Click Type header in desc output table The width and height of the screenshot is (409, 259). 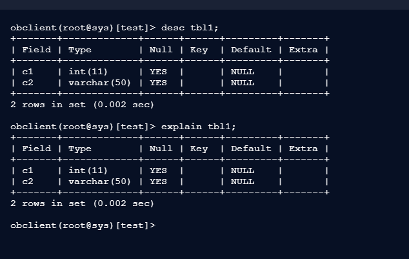click(80, 50)
